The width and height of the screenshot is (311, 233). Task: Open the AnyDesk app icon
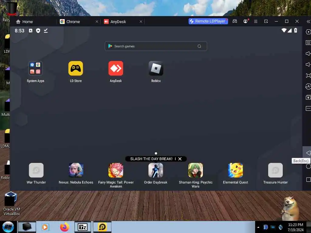pyautogui.click(x=116, y=68)
